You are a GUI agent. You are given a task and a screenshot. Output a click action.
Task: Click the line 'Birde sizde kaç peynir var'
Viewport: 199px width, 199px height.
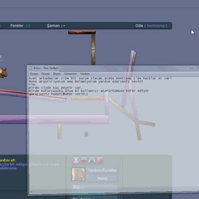coord(56,88)
